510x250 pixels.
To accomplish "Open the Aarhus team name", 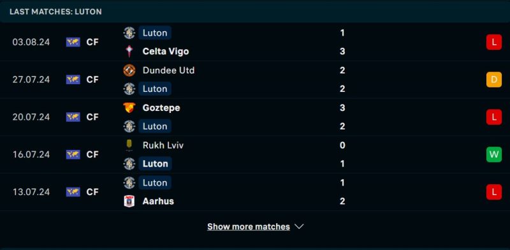I will [158, 201].
